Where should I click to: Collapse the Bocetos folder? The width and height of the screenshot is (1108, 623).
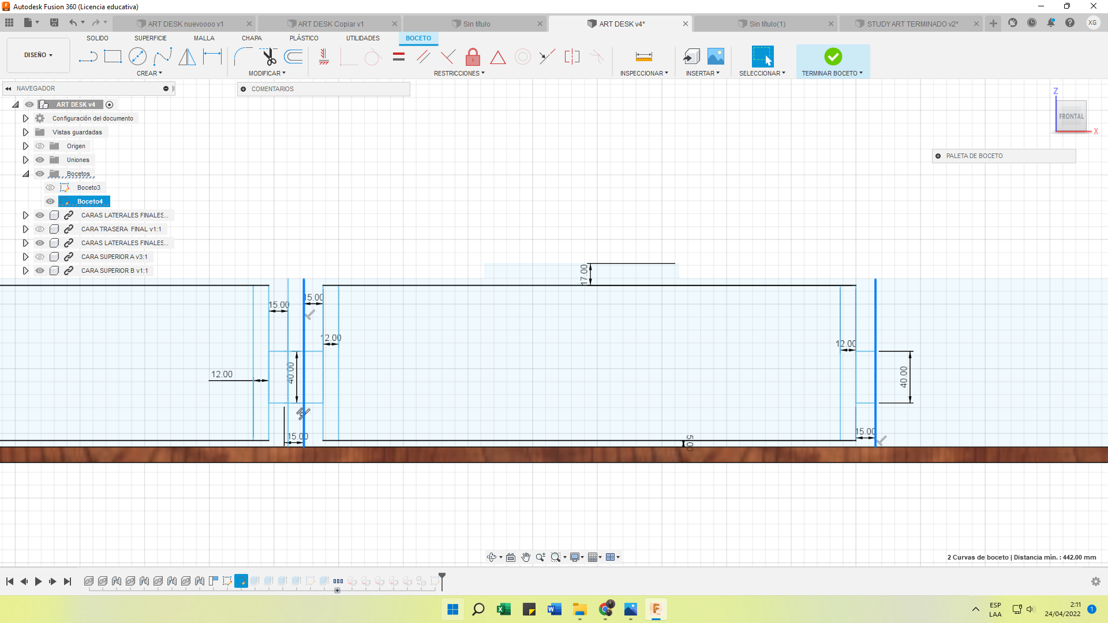coord(25,174)
